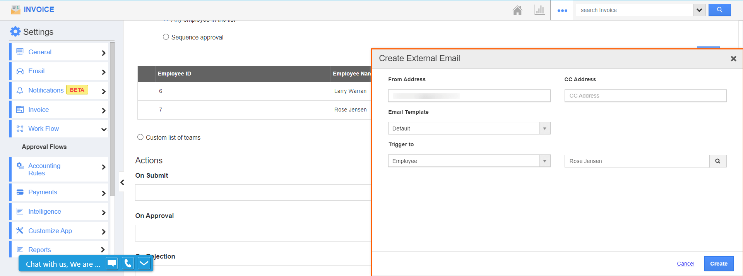743x276 pixels.
Task: Collapse the settings sidebar arrow
Action: pos(122,182)
